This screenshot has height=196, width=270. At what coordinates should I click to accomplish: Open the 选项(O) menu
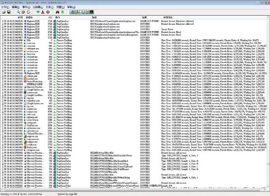click(x=60, y=7)
